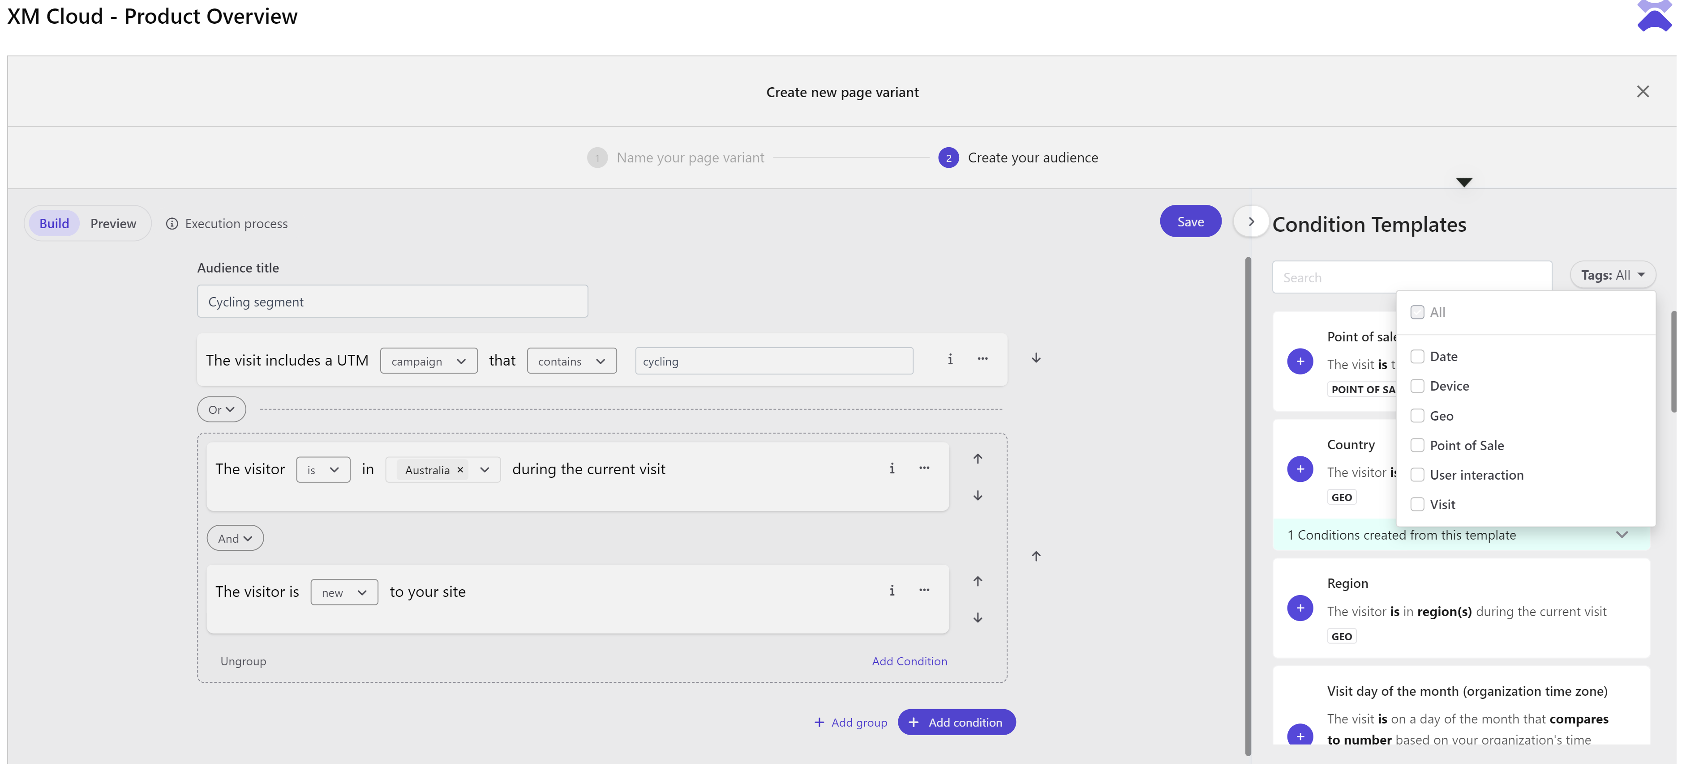This screenshot has height=770, width=1686.
Task: Enable the Device tag checkbox
Action: pos(1417,386)
